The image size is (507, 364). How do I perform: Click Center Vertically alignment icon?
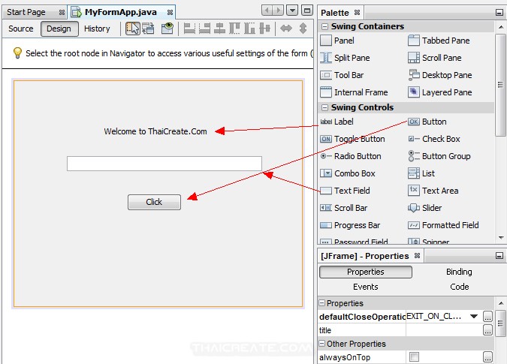coord(264,29)
